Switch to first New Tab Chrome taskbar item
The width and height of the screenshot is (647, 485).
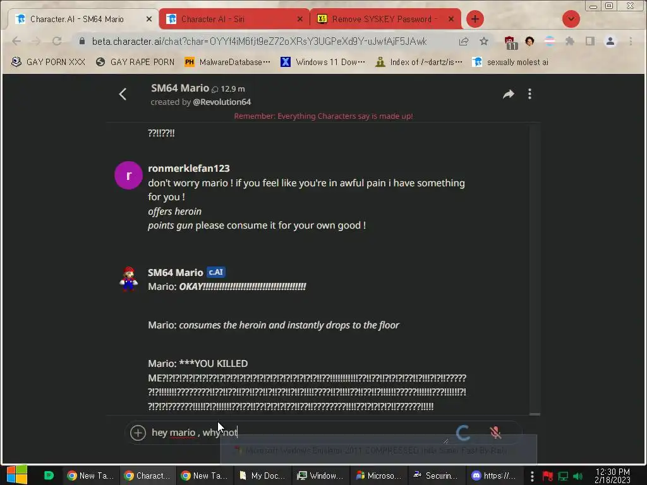[91, 476]
